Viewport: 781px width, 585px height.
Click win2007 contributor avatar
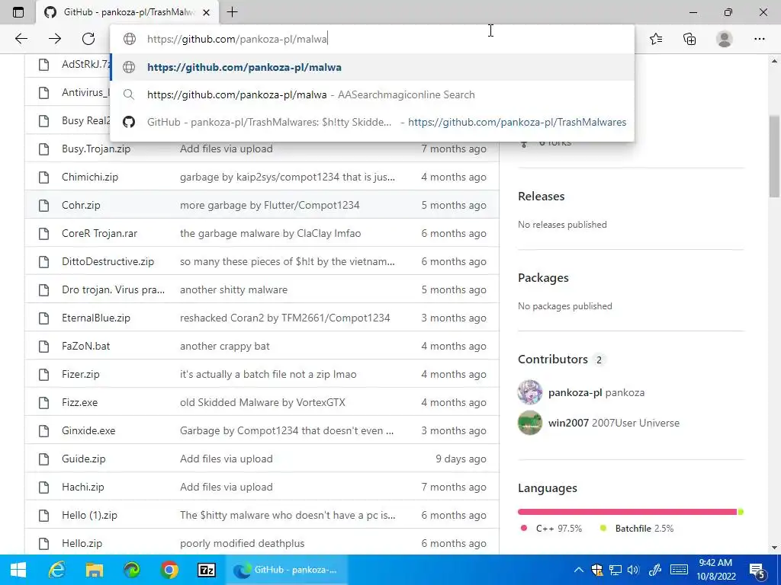point(530,423)
